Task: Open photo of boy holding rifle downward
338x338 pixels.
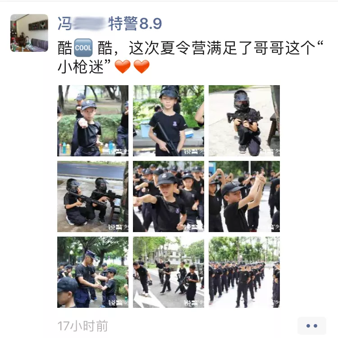Action: click(x=169, y=121)
